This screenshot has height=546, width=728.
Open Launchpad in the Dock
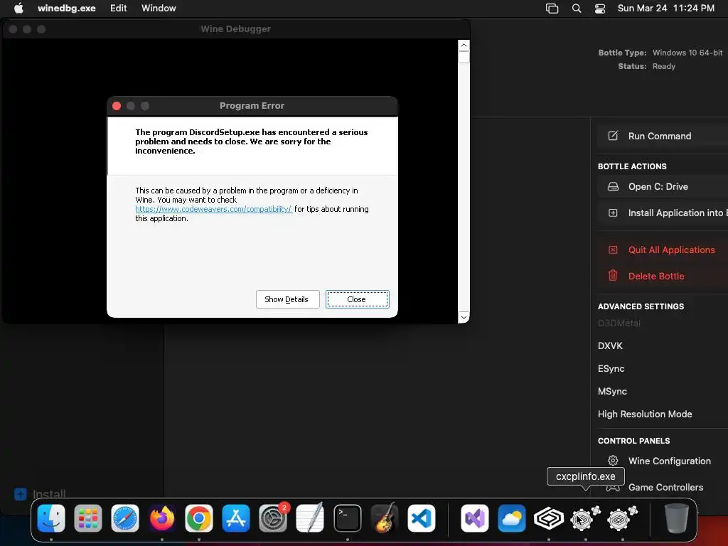[x=87, y=518]
